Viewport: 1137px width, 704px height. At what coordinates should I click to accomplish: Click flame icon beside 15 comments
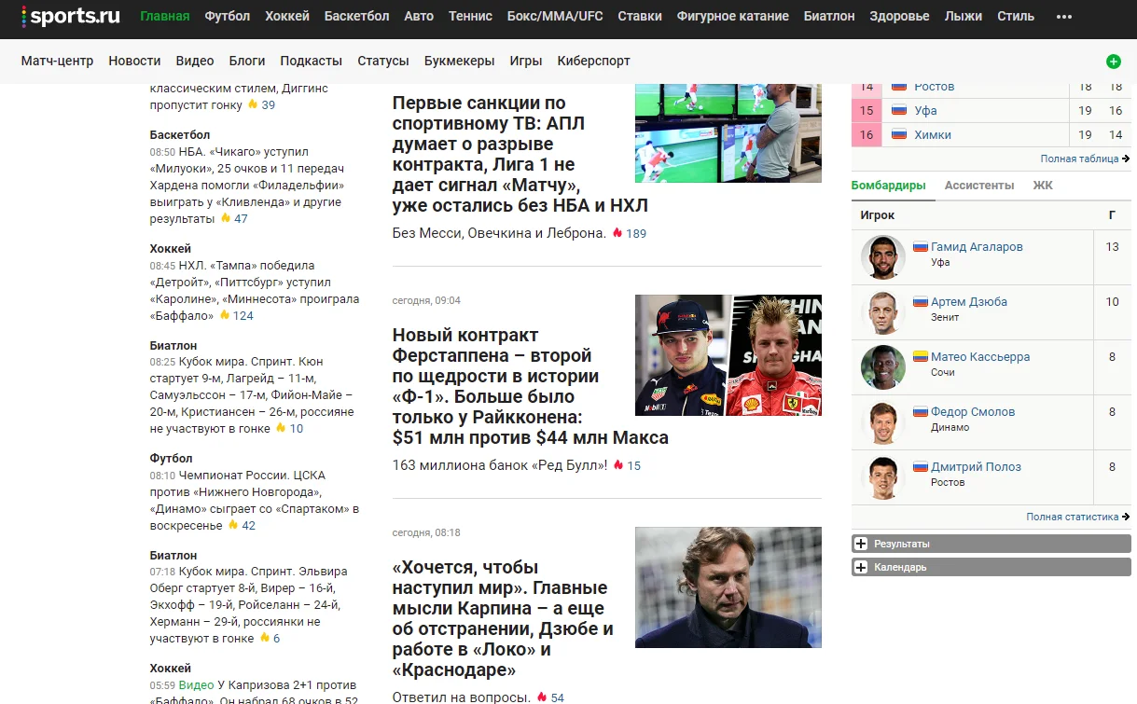617,465
